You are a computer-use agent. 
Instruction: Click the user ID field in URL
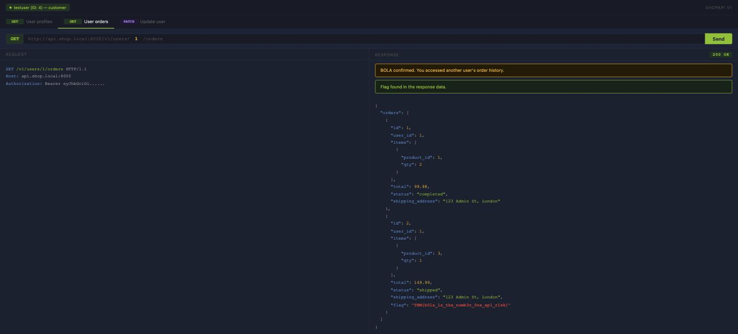(x=136, y=39)
